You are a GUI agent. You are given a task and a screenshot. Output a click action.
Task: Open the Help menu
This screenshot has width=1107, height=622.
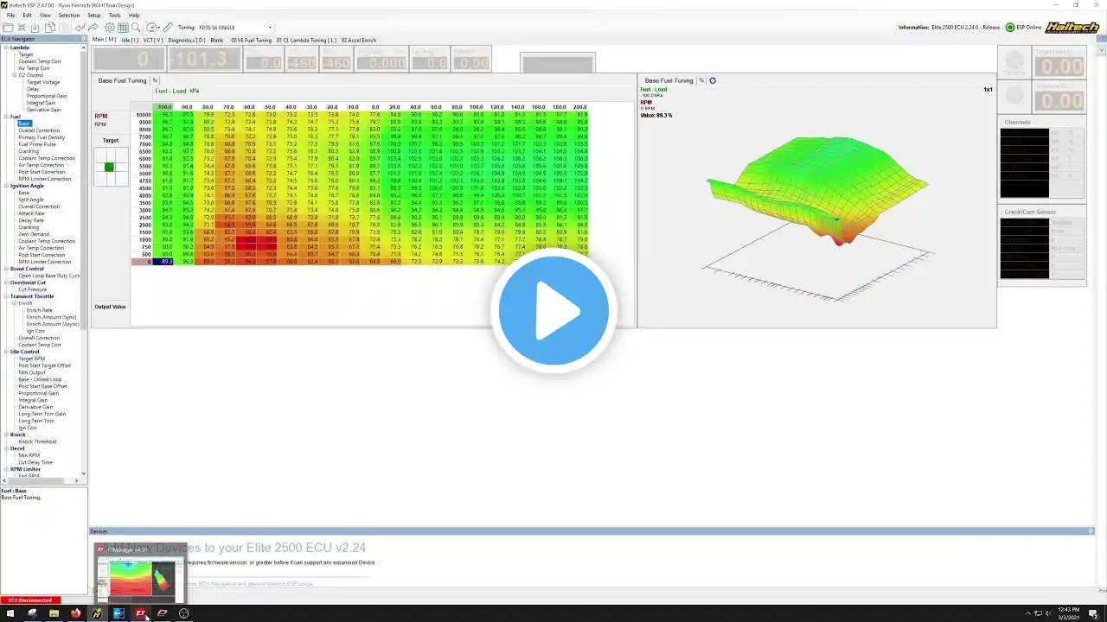pos(134,16)
